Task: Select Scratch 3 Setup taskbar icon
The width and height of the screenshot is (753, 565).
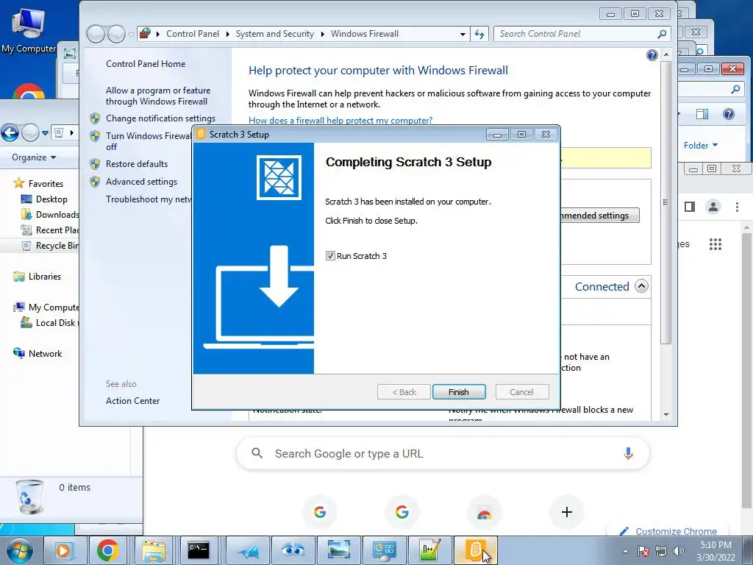Action: [476, 550]
